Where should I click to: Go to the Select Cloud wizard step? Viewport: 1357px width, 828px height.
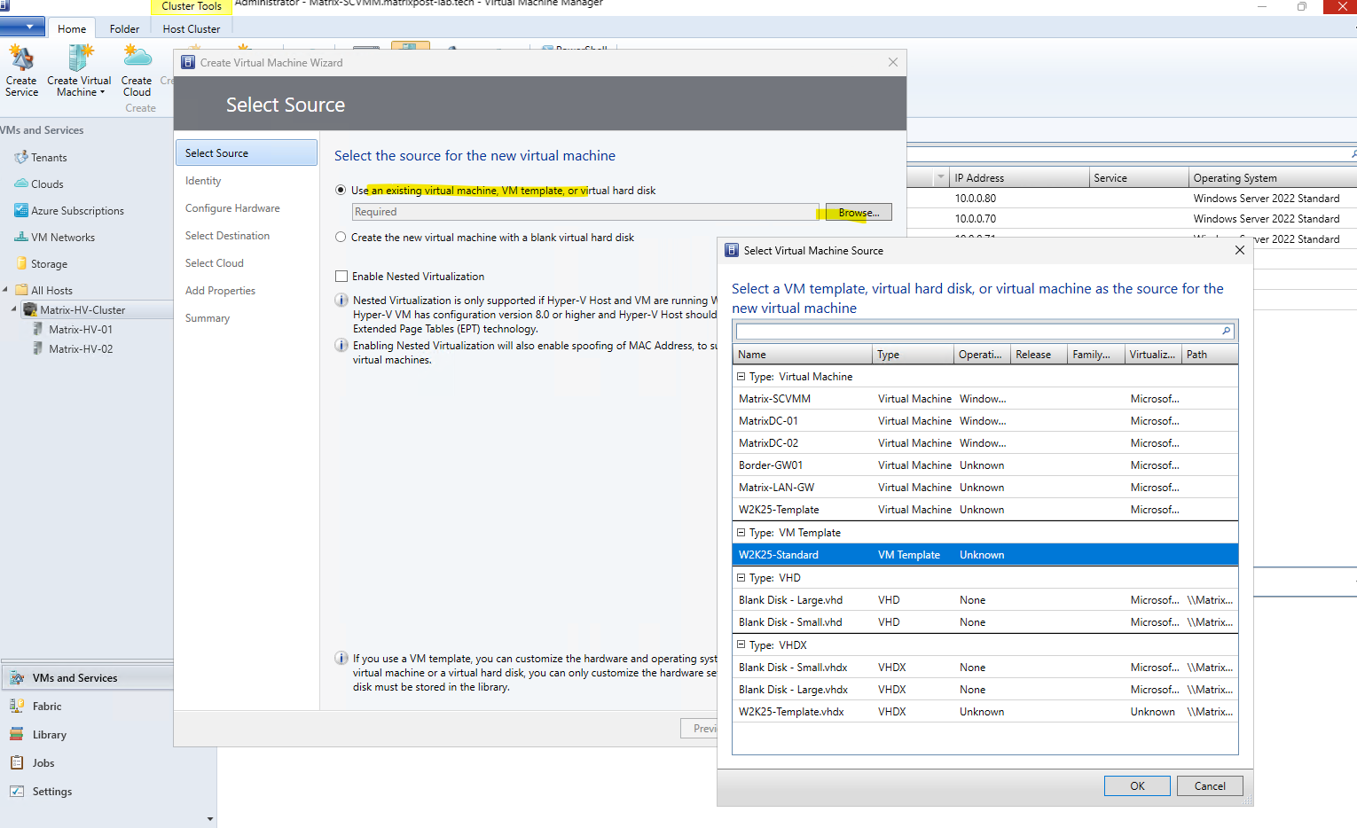pyautogui.click(x=215, y=263)
